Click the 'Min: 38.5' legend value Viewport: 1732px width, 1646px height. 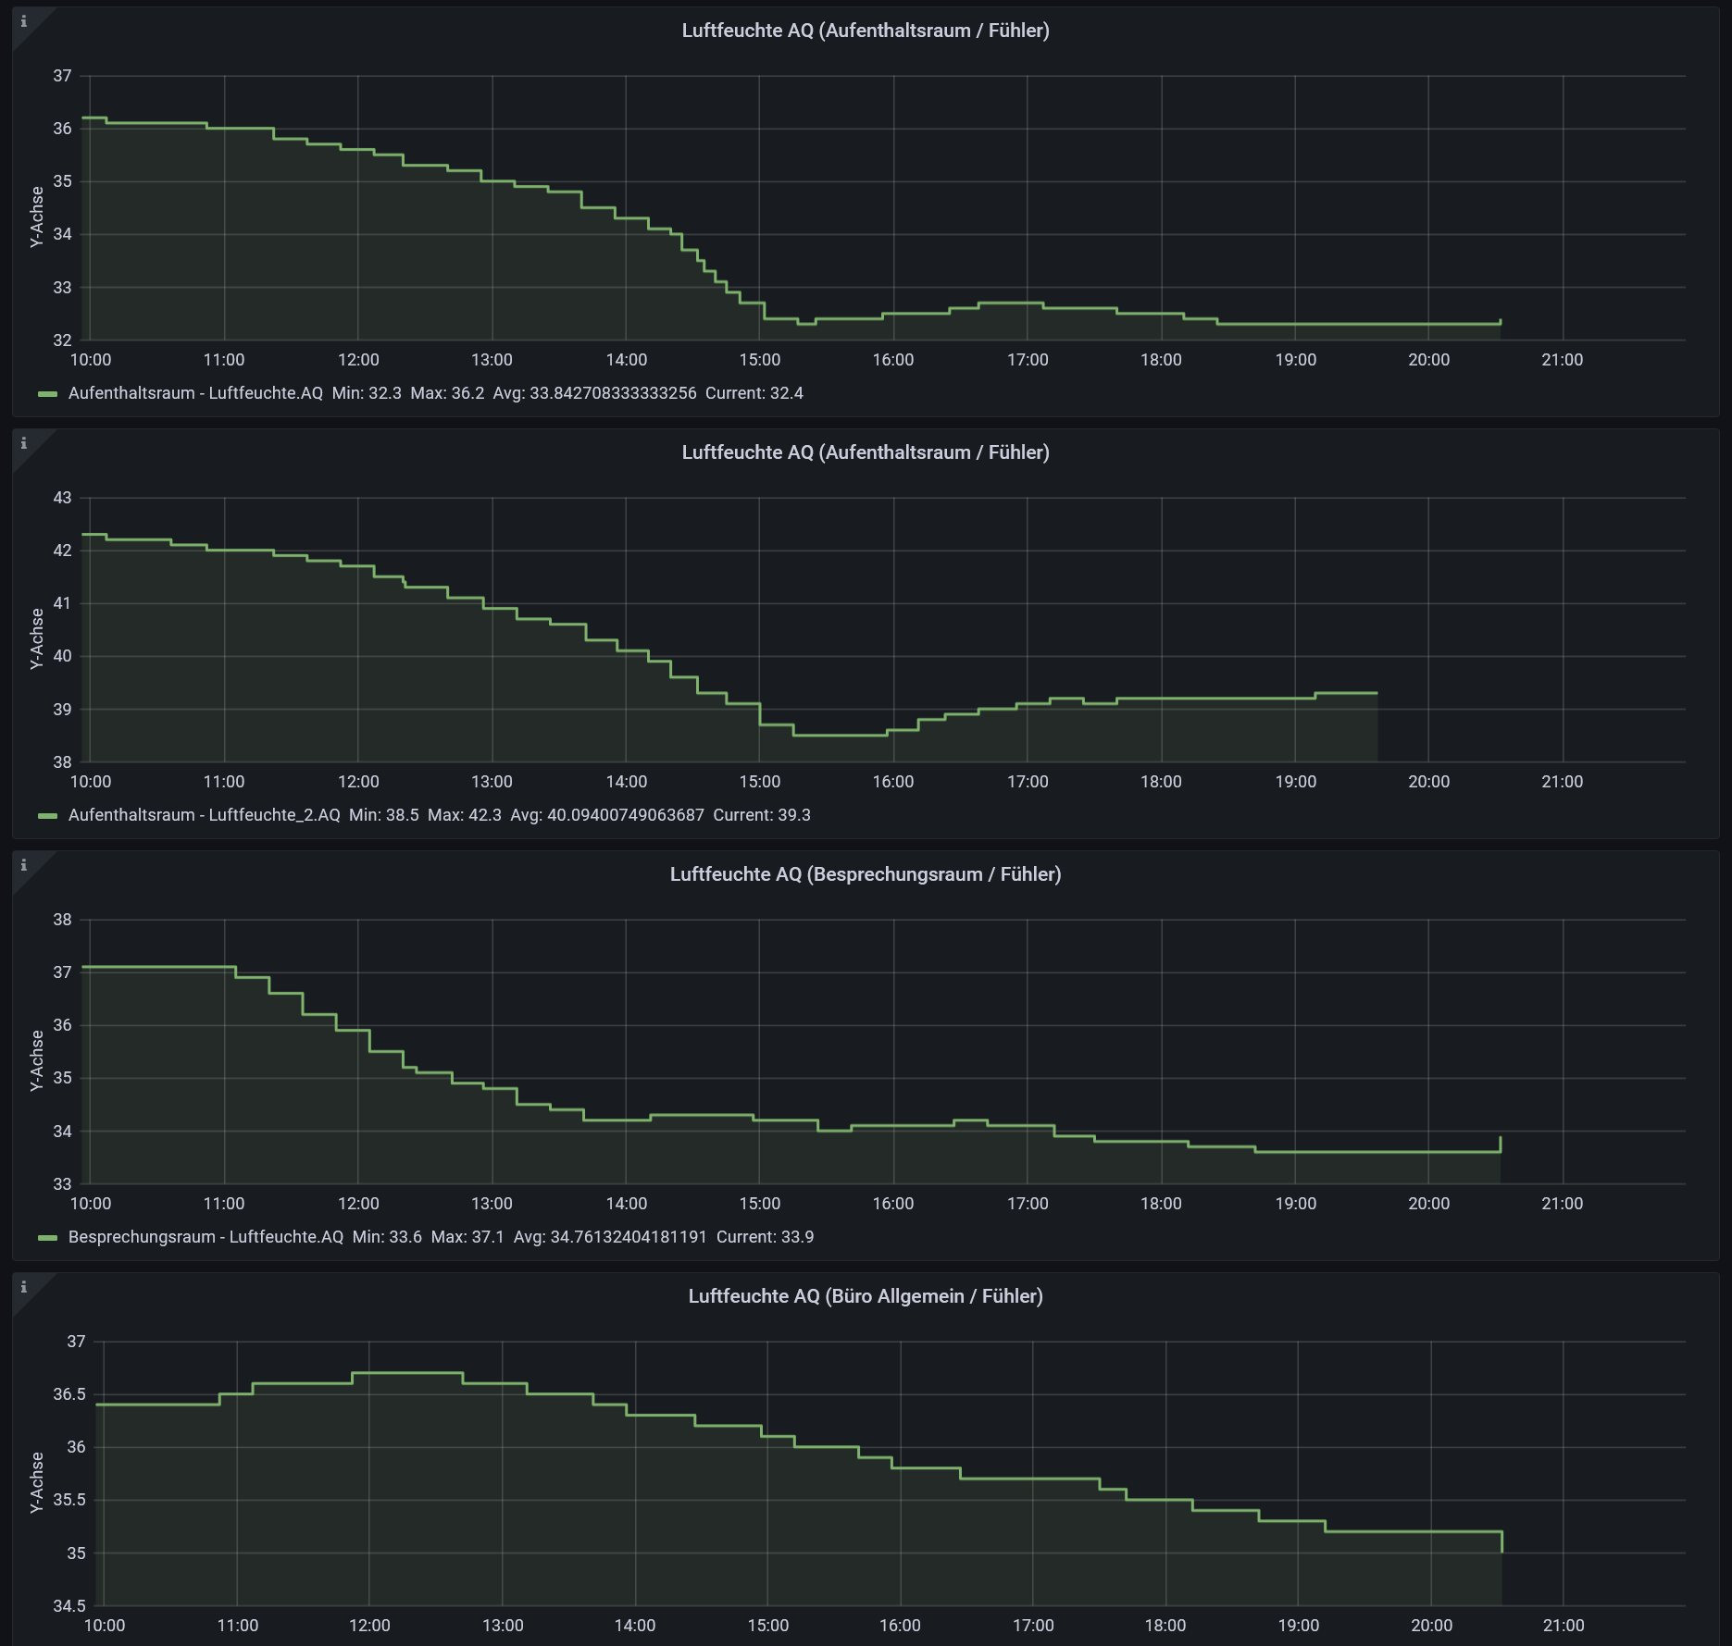tap(383, 815)
